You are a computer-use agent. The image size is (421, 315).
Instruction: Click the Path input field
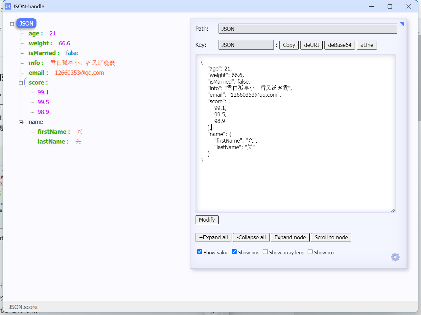(308, 29)
